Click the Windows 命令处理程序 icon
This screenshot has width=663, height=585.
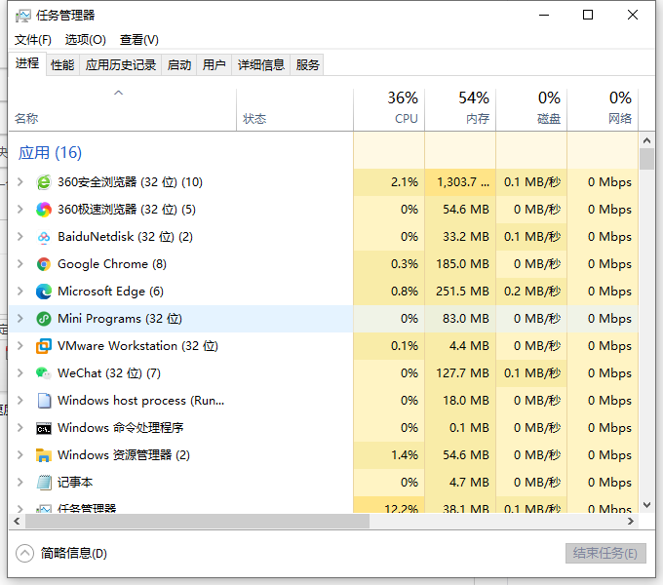pos(44,428)
